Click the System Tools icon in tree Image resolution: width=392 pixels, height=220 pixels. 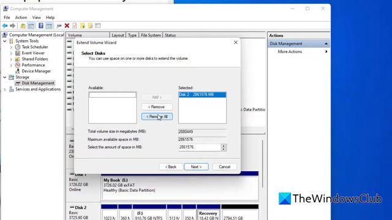(11, 41)
